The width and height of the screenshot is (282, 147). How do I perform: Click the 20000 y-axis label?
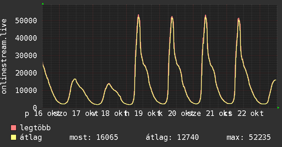(26, 73)
